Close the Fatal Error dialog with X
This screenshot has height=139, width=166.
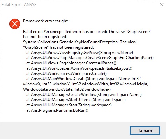point(162,5)
